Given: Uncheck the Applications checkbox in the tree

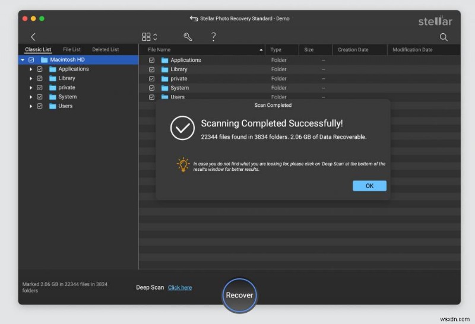Looking at the screenshot, I should pos(40,69).
